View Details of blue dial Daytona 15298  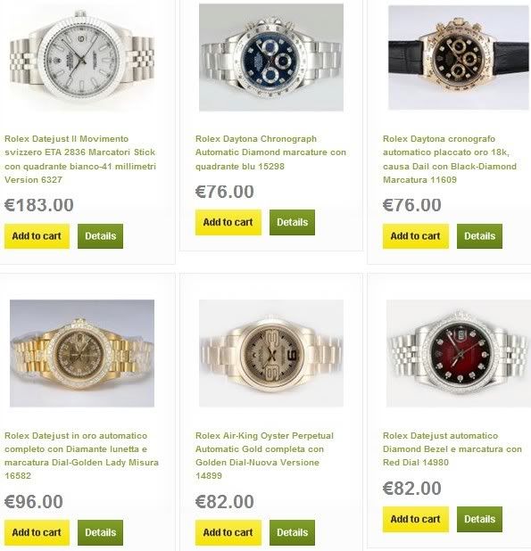click(x=292, y=222)
